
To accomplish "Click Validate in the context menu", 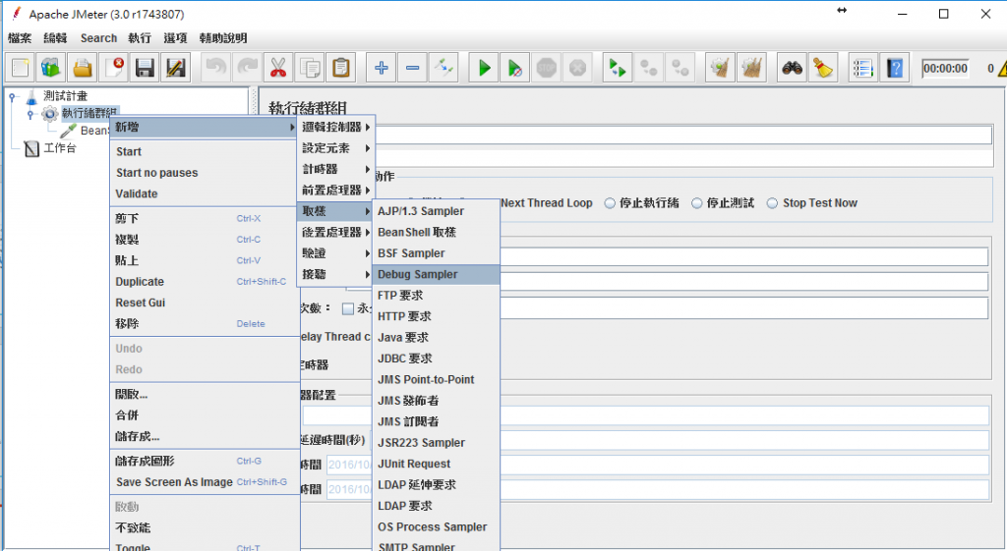I will 205,193.
